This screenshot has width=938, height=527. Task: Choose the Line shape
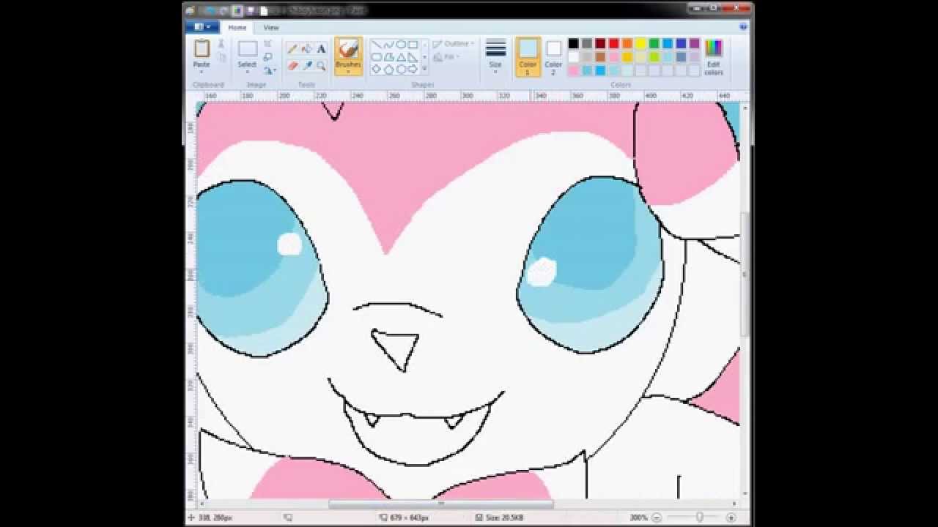pyautogui.click(x=377, y=45)
